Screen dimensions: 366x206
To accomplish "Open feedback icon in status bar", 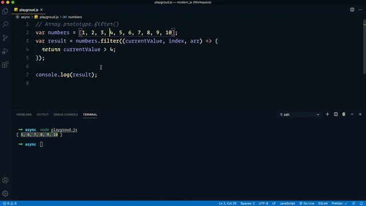I will coord(354,204).
